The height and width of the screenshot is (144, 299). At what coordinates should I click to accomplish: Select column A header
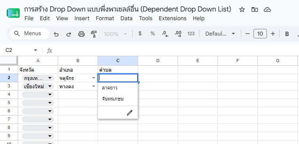coord(38,61)
